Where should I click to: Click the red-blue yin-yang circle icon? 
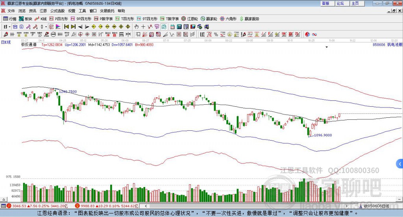307,34
